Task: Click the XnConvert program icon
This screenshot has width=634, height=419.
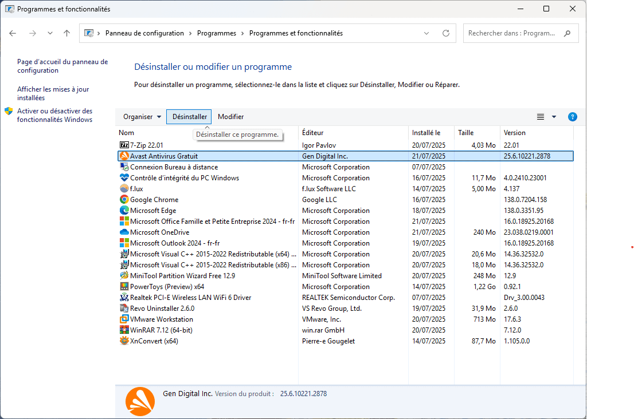Action: point(124,341)
